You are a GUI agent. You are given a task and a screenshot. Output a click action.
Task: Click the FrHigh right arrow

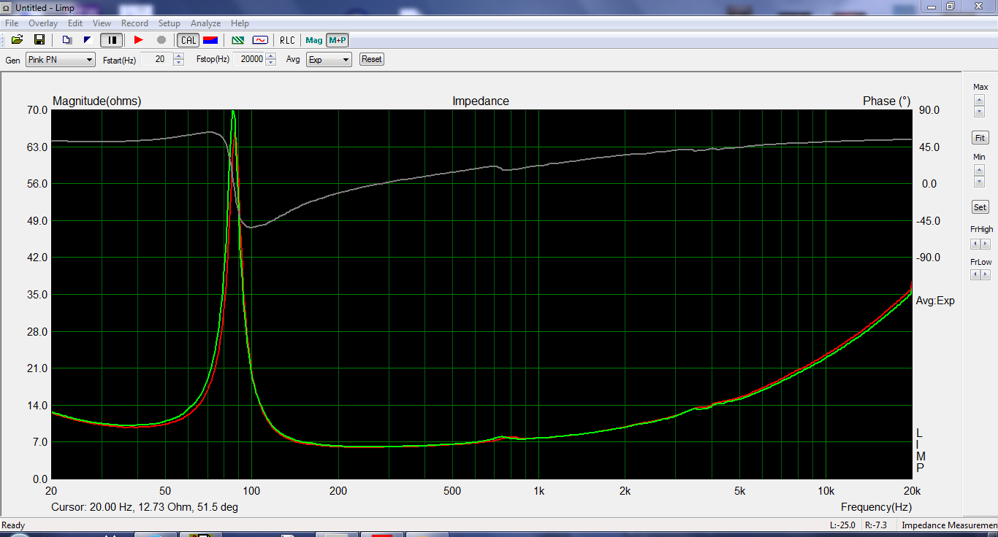(x=986, y=244)
